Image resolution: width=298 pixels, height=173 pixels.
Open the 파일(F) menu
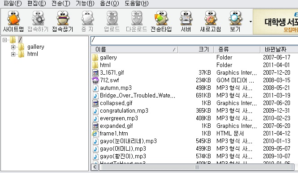click(13, 3)
